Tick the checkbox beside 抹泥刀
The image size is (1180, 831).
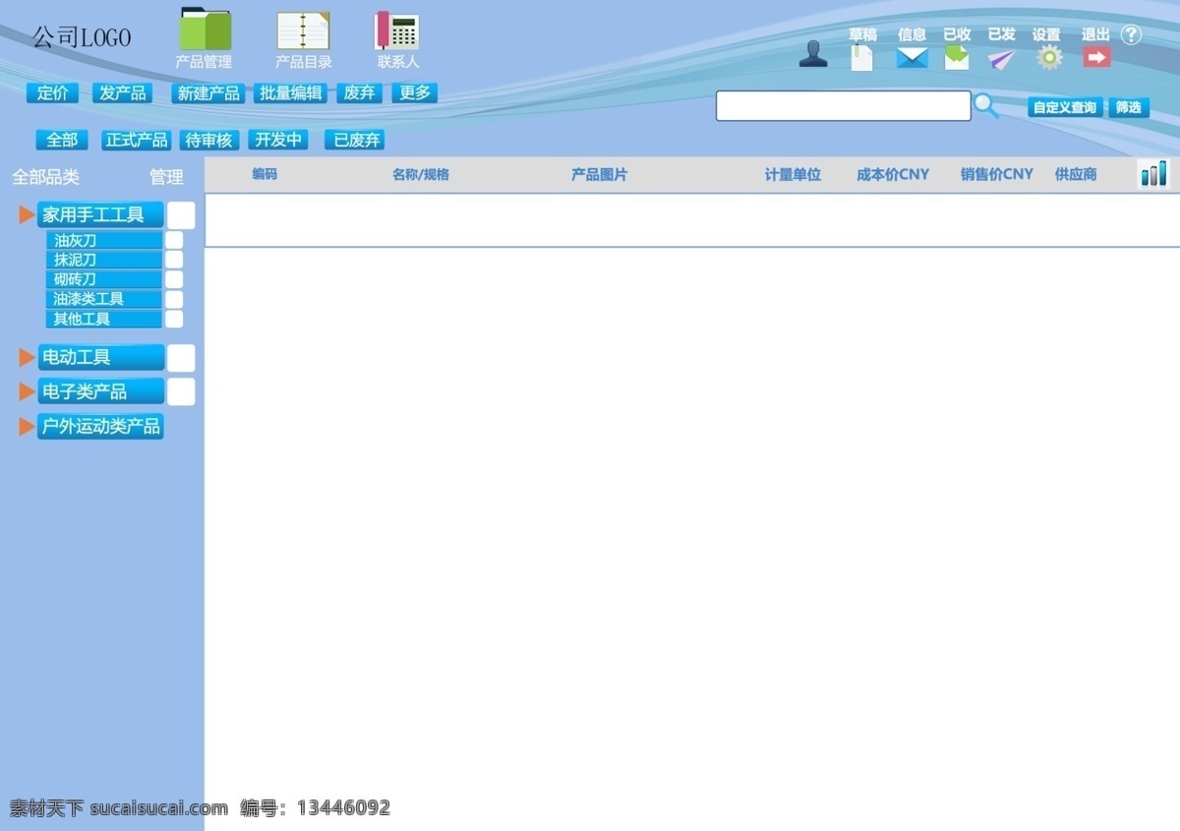174,260
